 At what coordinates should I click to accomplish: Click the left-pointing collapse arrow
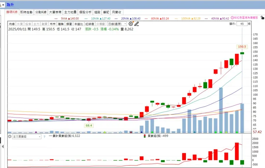coord(3,146)
